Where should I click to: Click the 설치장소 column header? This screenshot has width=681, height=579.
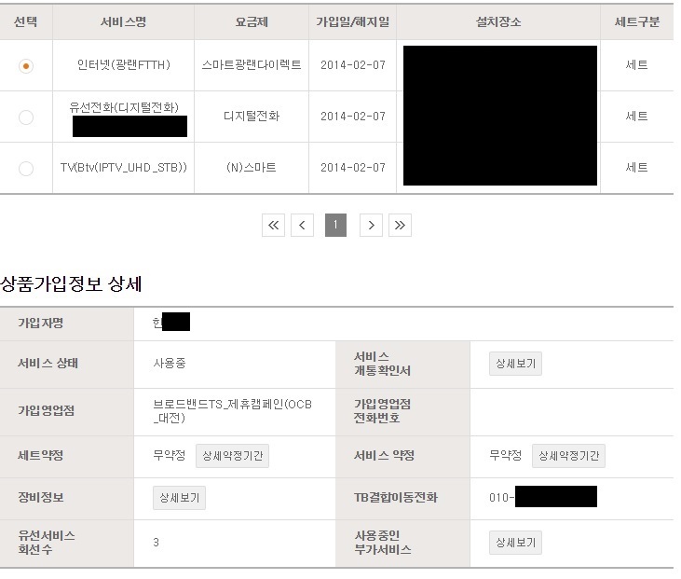tap(498, 21)
